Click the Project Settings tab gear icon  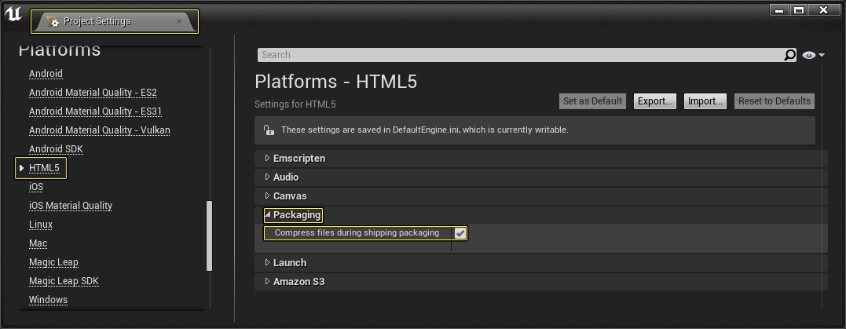[53, 21]
